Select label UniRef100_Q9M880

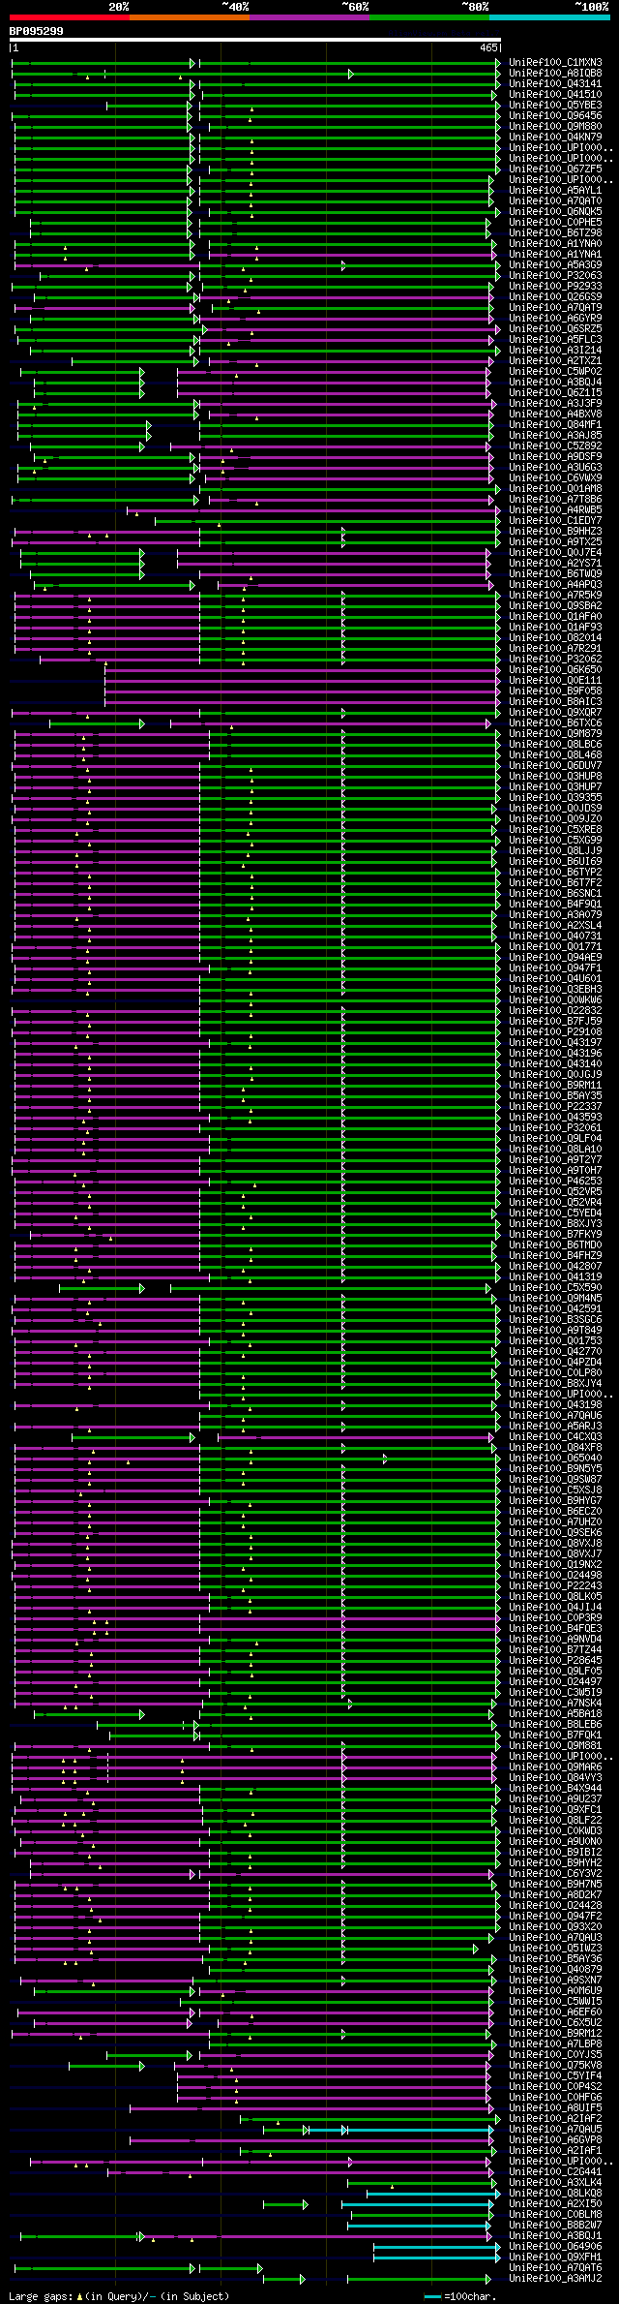pyautogui.click(x=555, y=126)
